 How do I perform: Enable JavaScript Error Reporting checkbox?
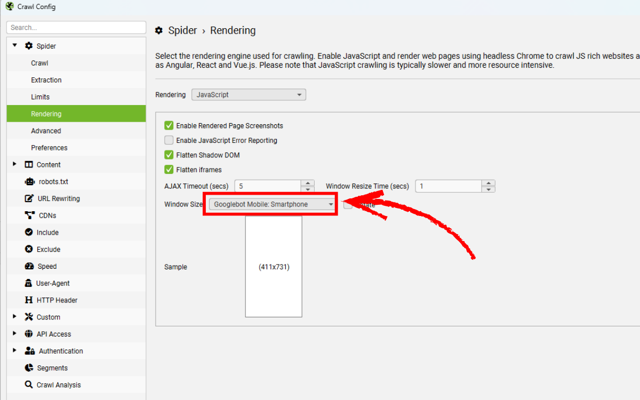pyautogui.click(x=169, y=140)
